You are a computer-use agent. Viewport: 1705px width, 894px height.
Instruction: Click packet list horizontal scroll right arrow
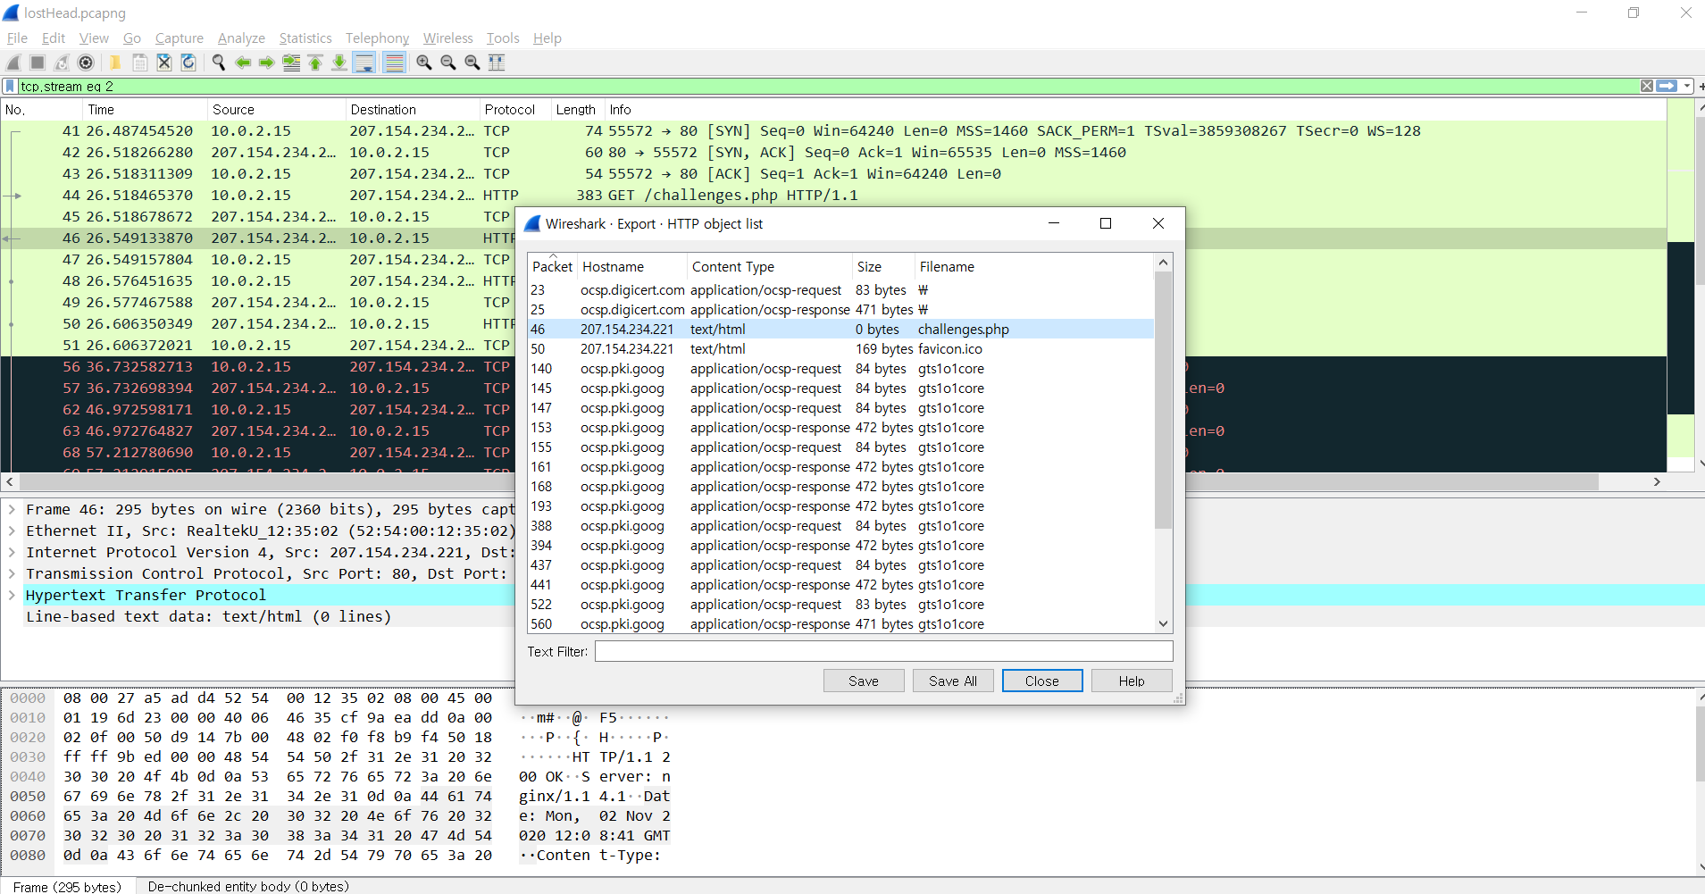point(1657,481)
